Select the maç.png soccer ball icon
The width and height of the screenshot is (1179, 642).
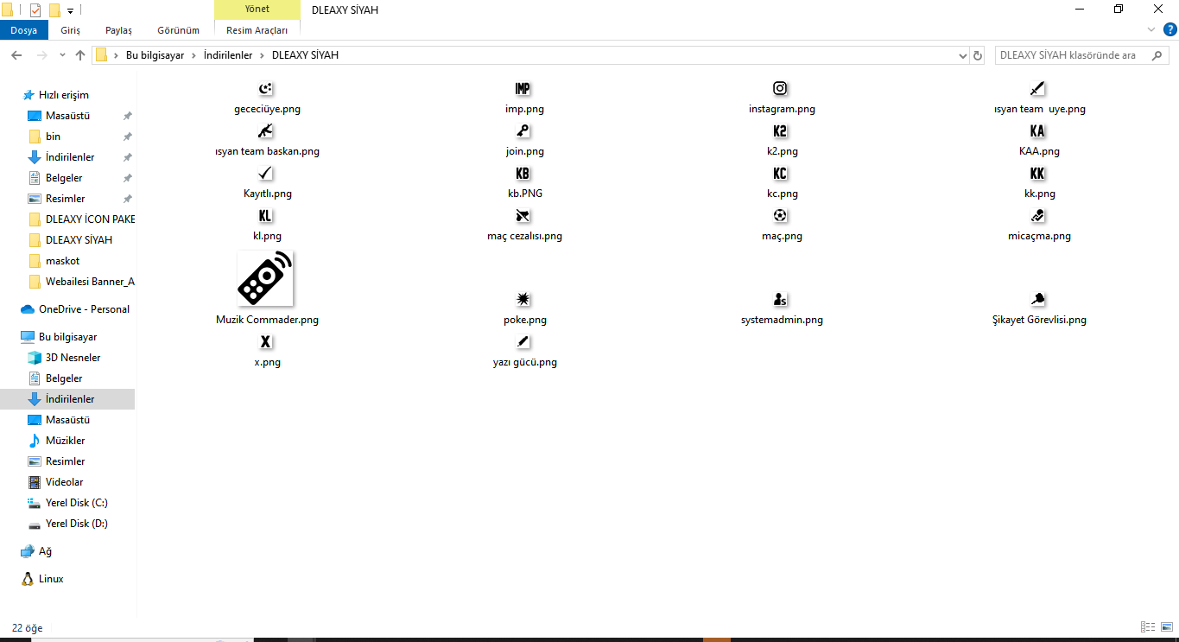[781, 216]
